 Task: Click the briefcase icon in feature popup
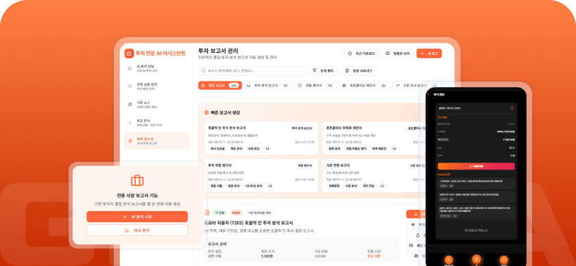tap(137, 180)
